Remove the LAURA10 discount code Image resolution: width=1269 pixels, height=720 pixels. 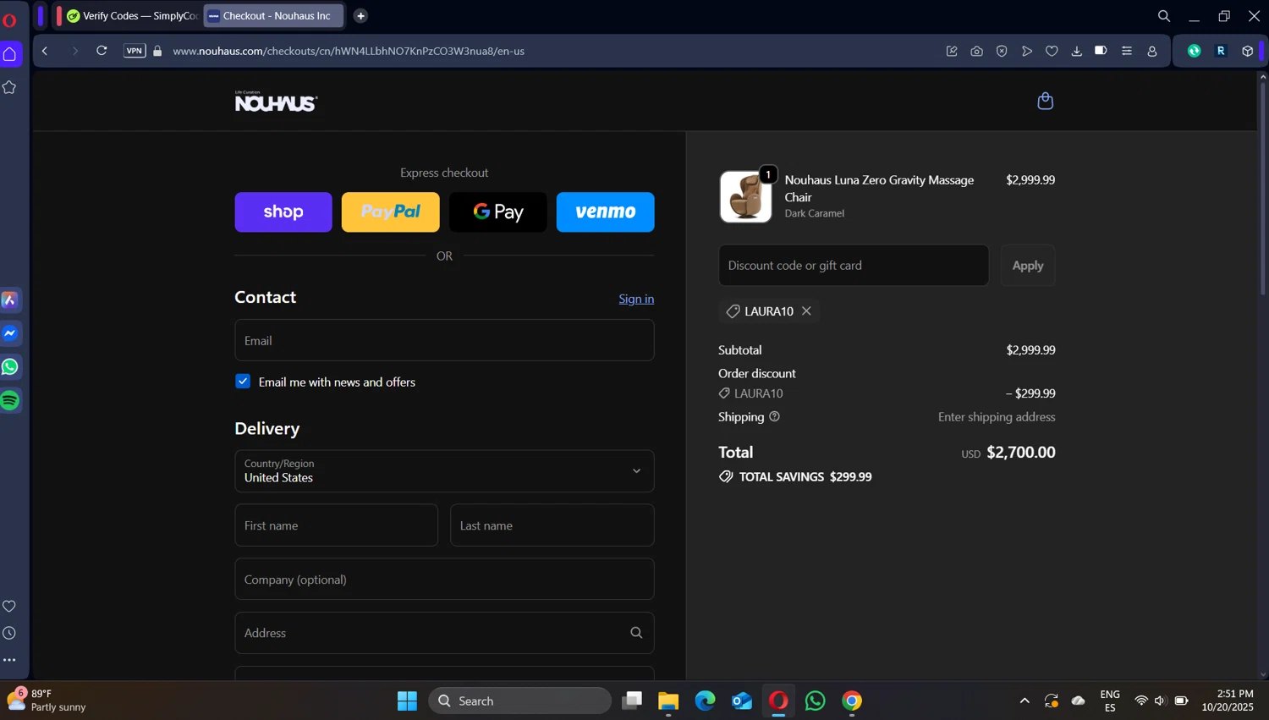click(806, 311)
